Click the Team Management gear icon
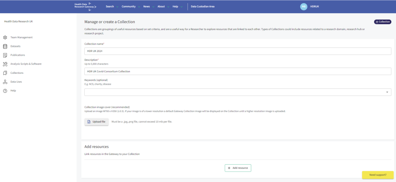This screenshot has width=396, height=182. [5, 37]
